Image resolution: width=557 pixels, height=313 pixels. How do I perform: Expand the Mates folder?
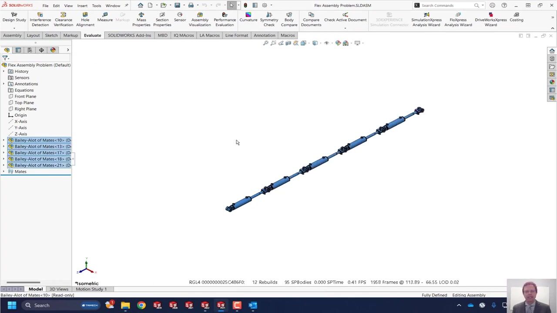(4, 172)
